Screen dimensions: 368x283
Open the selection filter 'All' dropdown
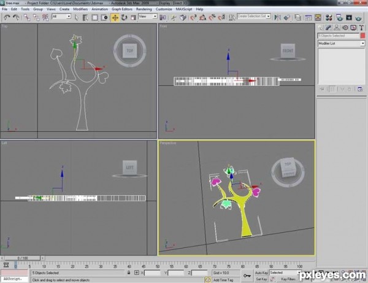click(61, 17)
